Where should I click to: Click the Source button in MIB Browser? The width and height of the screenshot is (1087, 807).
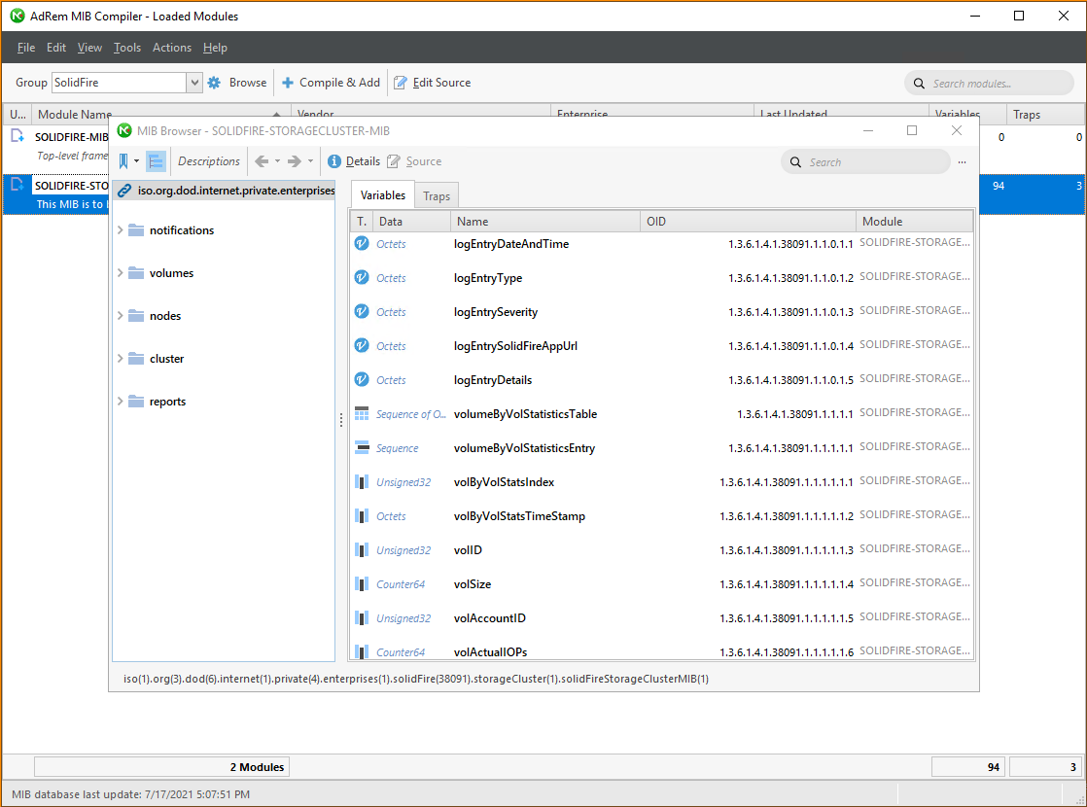coord(414,161)
